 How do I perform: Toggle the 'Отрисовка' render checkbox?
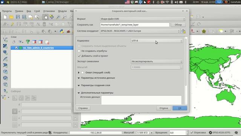click(x=192, y=133)
